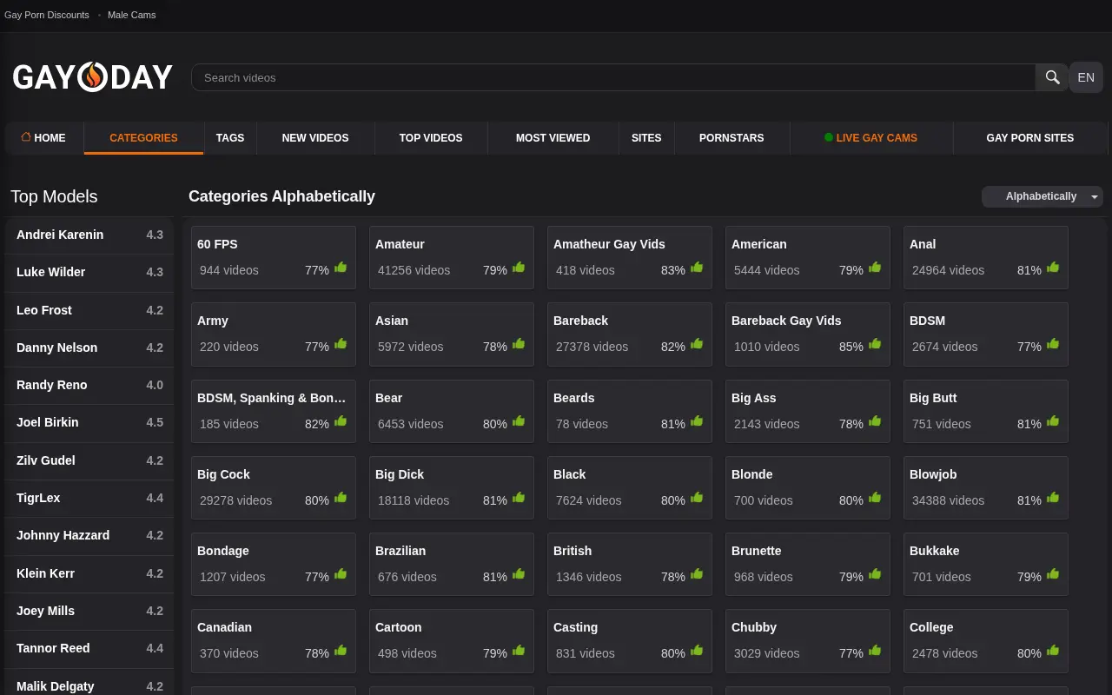Click the thumbs-up icon on Brunette card
Screen dimensions: 1112x695
tap(875, 575)
